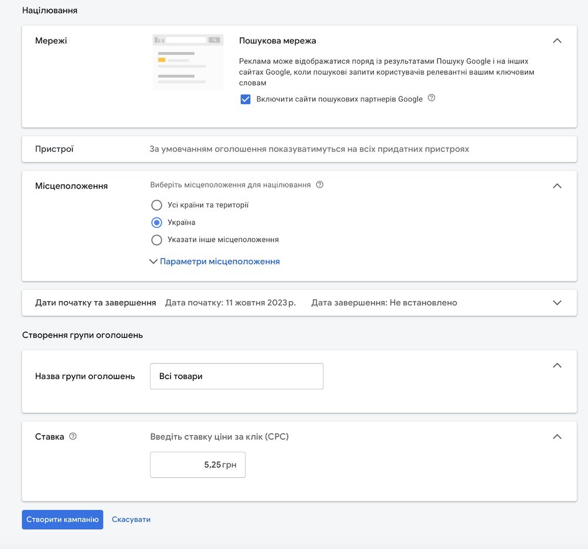588x549 pixels.
Task: Collapse the Ставка section
Action: pos(557,437)
